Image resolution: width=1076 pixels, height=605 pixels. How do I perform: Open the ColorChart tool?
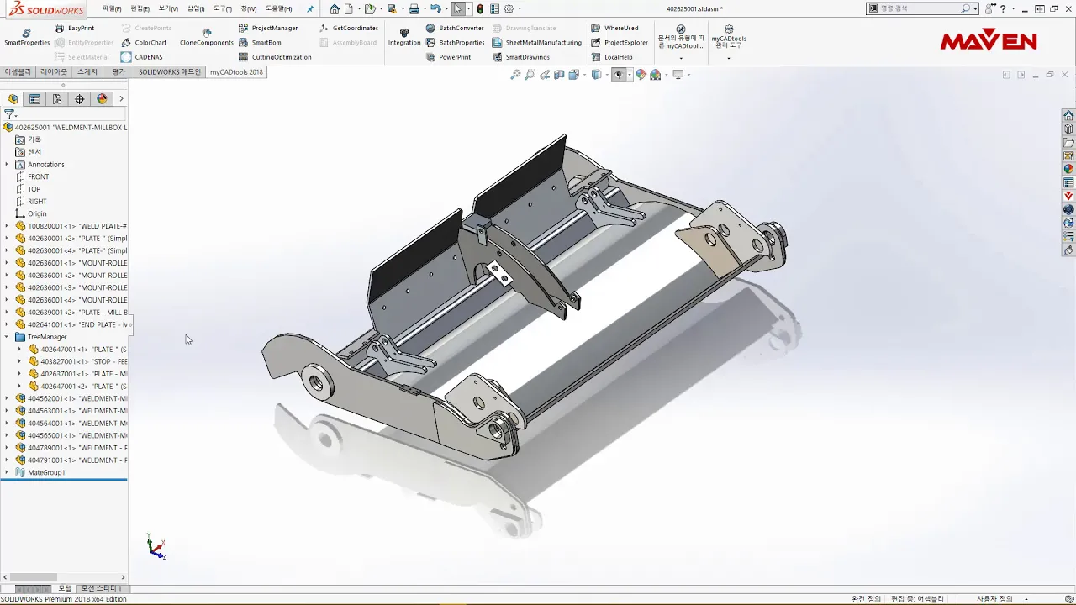(x=143, y=42)
